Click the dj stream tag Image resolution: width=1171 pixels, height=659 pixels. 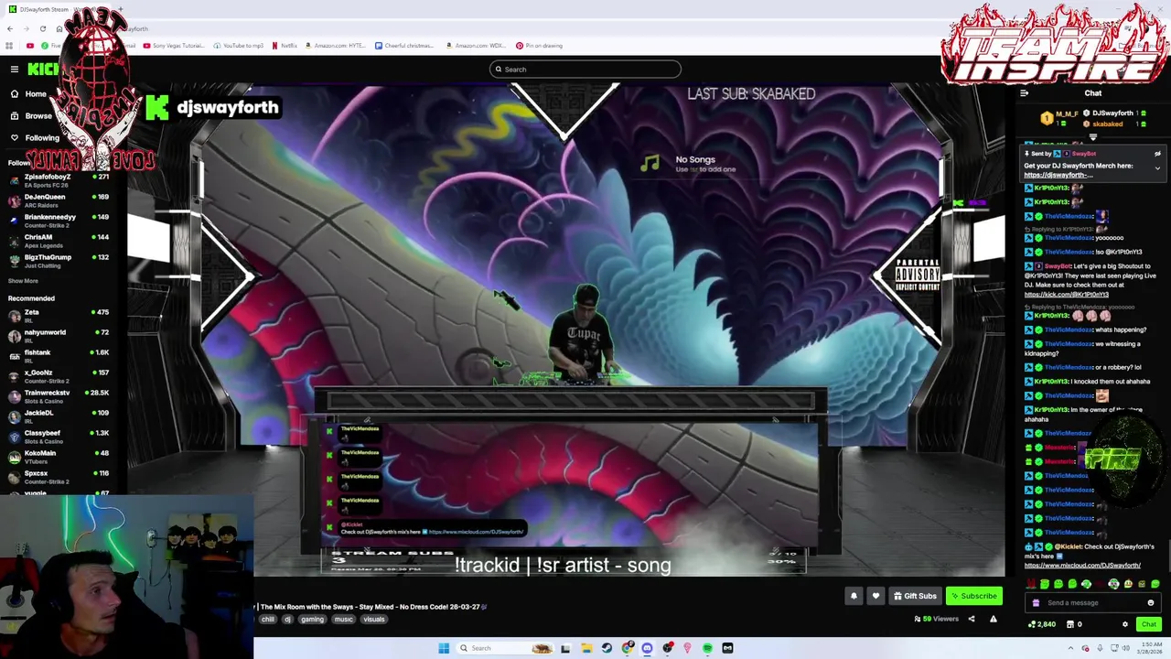pos(287,620)
